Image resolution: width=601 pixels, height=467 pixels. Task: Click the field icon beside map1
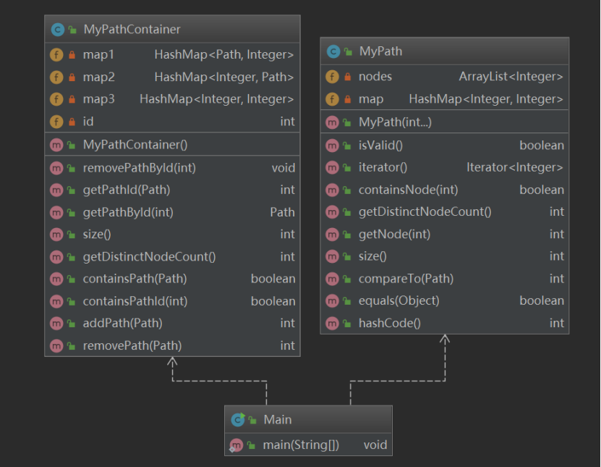pos(56,54)
